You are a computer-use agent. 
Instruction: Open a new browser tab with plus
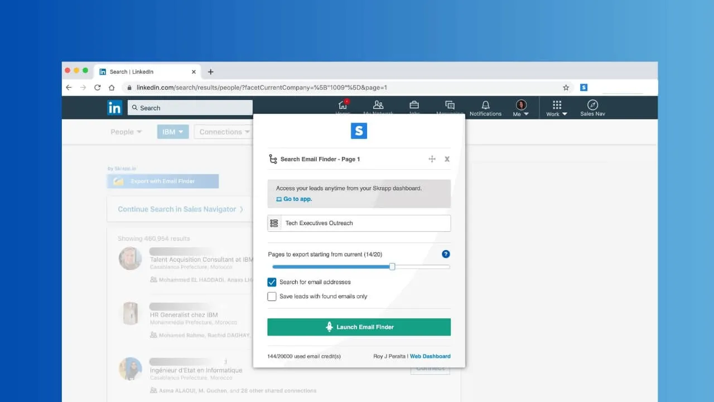[x=210, y=71]
